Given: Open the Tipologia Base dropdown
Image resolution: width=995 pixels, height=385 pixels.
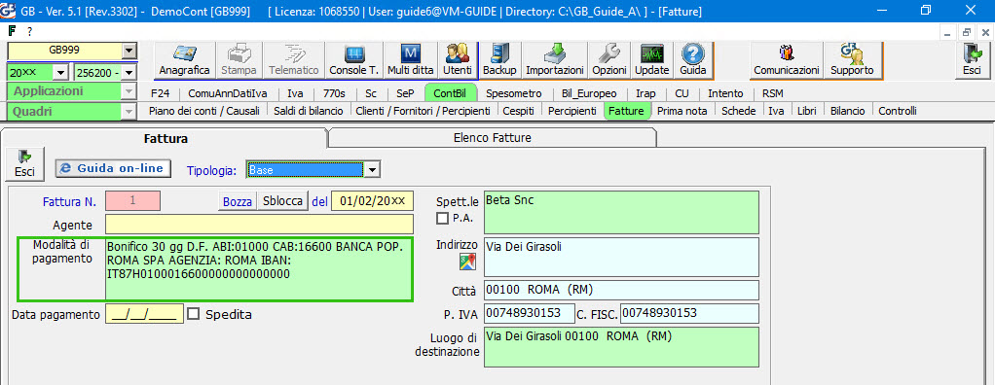Looking at the screenshot, I should [x=373, y=170].
